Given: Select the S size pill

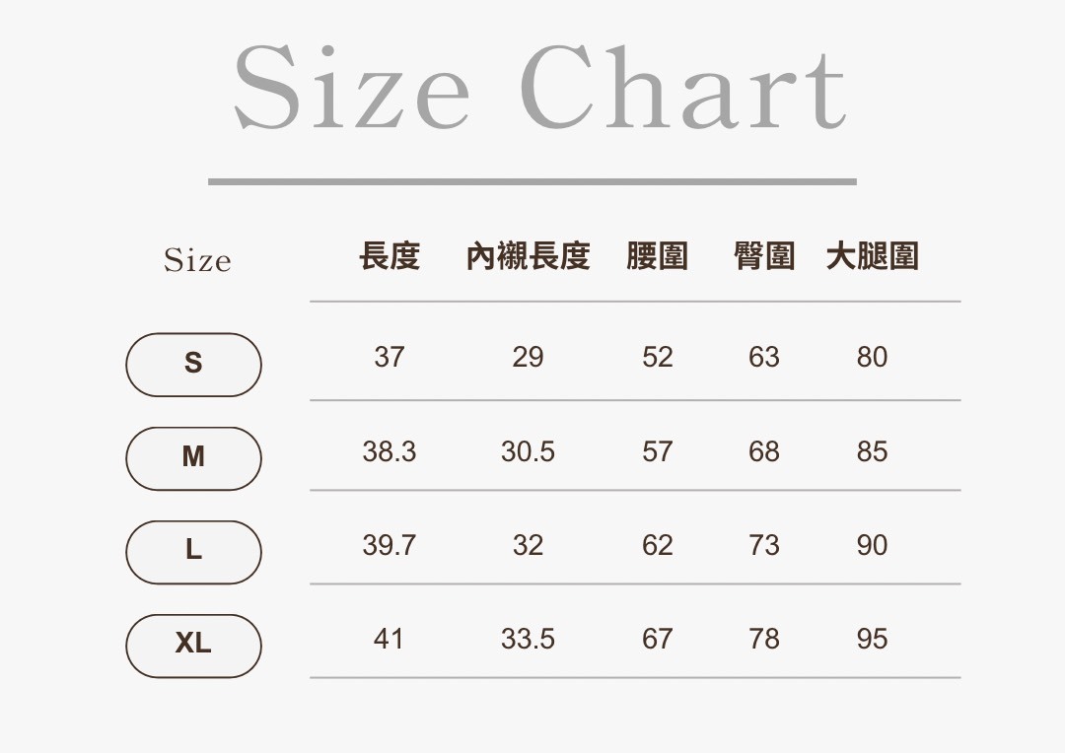Looking at the screenshot, I should point(193,364).
